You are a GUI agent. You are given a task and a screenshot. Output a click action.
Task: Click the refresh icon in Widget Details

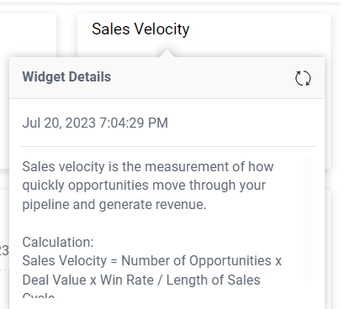point(303,78)
